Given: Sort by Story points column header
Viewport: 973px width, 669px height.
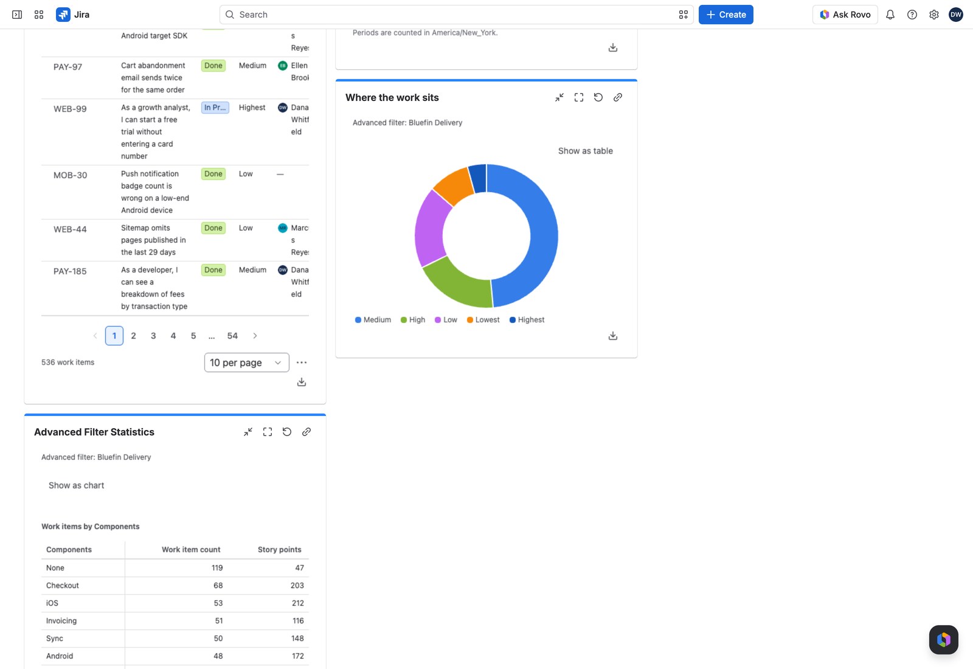Looking at the screenshot, I should 280,550.
